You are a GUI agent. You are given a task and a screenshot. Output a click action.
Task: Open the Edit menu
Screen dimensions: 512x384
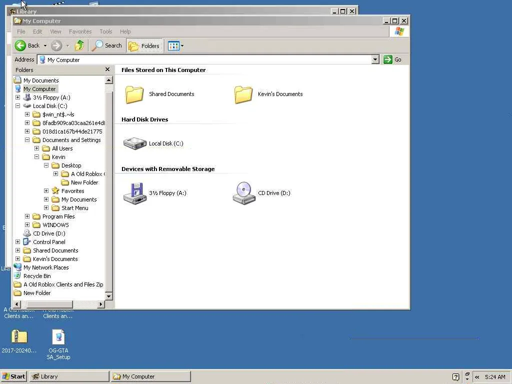coord(37,31)
